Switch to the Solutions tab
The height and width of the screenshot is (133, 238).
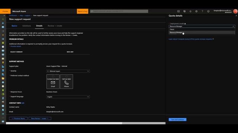[x=26, y=26]
